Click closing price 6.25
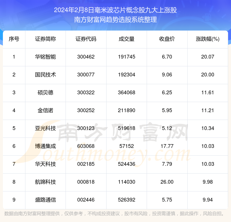Screen dimensions: 231x222 pyautogui.click(x=167, y=93)
